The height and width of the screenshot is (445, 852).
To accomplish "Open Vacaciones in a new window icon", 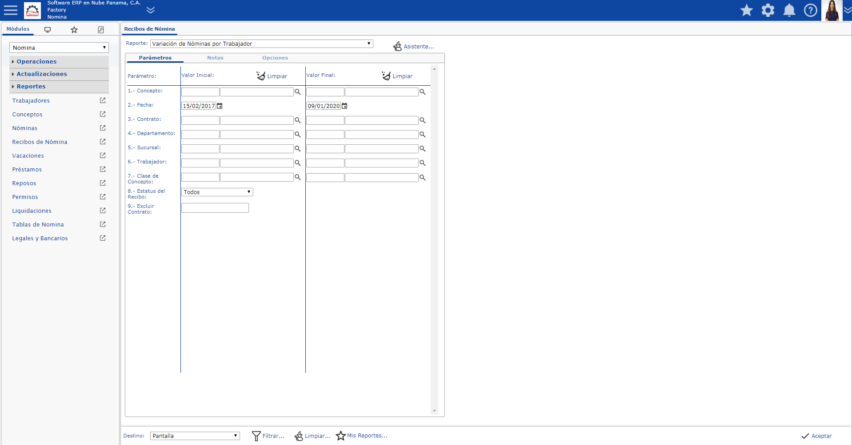I will pyautogui.click(x=103, y=155).
